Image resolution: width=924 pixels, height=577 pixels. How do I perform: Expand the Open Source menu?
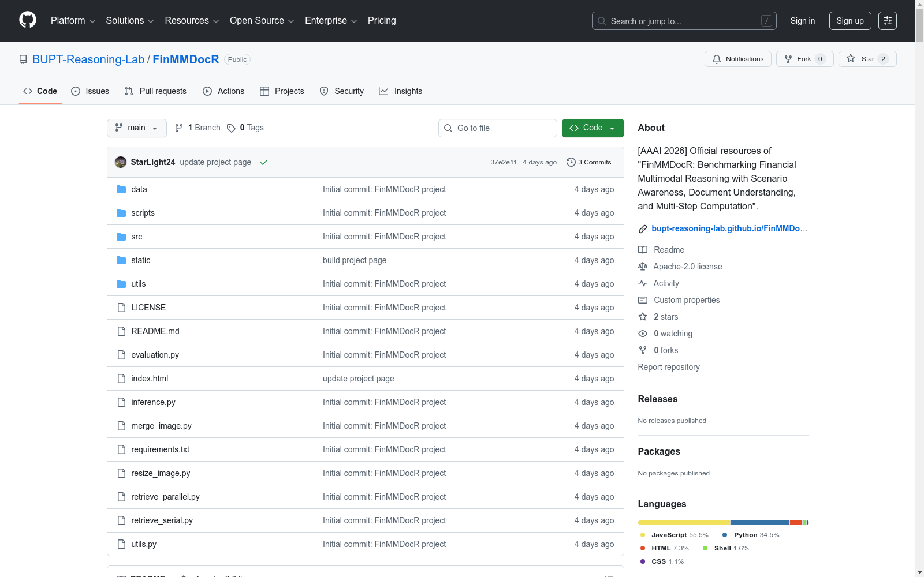[x=262, y=21]
